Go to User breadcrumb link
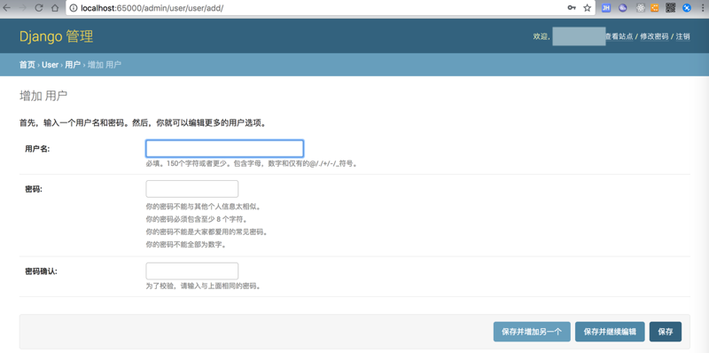 pos(51,65)
